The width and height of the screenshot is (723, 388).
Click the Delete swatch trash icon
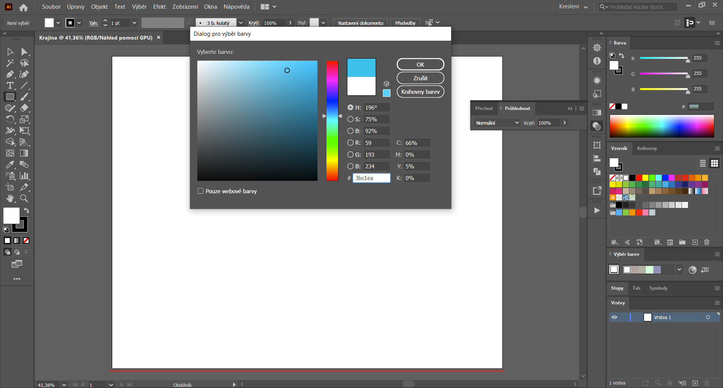click(x=707, y=242)
